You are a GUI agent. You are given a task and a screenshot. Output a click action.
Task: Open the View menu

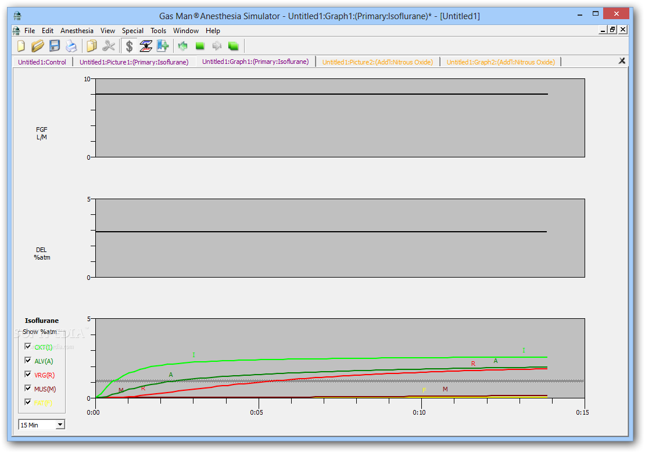tap(107, 30)
